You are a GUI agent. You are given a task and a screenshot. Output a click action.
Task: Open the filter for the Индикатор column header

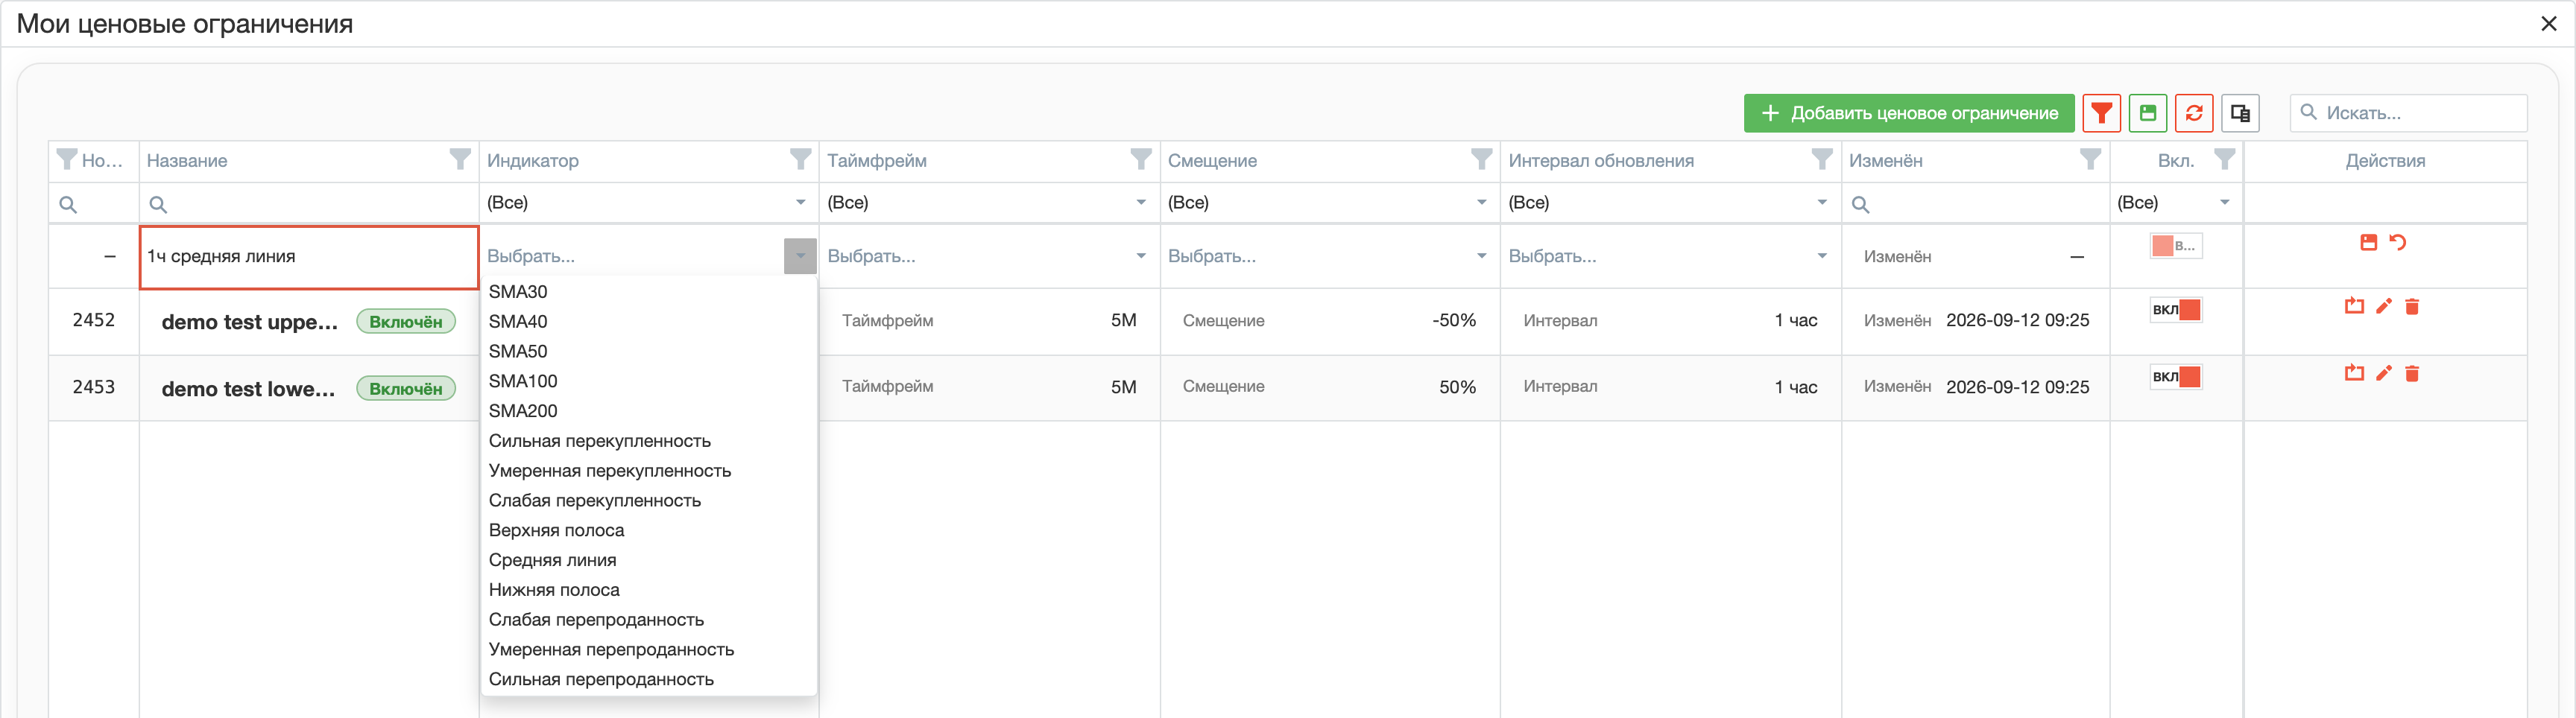800,160
